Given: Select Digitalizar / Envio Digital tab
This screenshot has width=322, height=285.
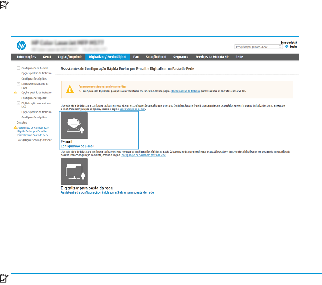Looking at the screenshot, I should pyautogui.click(x=108, y=57).
